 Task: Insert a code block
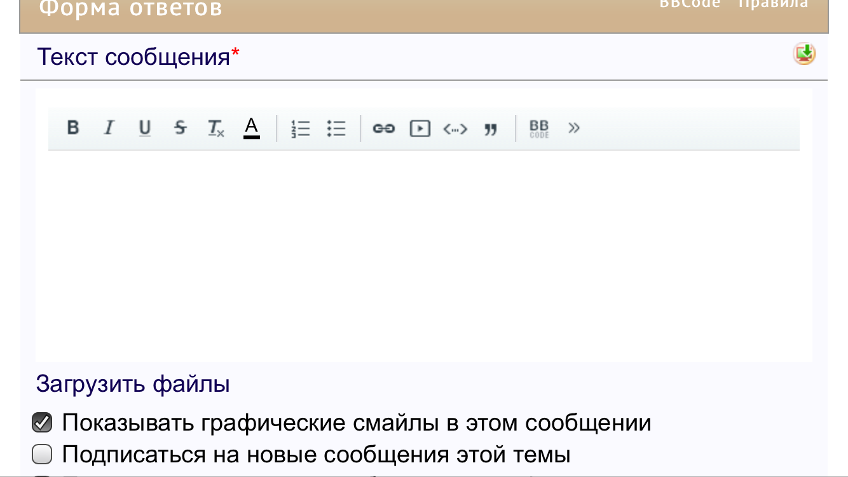(455, 128)
